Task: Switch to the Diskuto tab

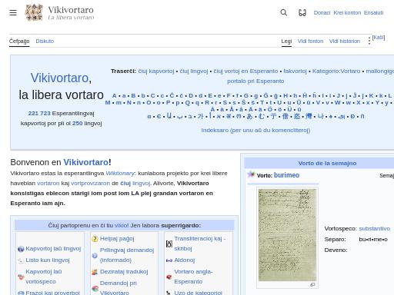Action: pos(45,41)
